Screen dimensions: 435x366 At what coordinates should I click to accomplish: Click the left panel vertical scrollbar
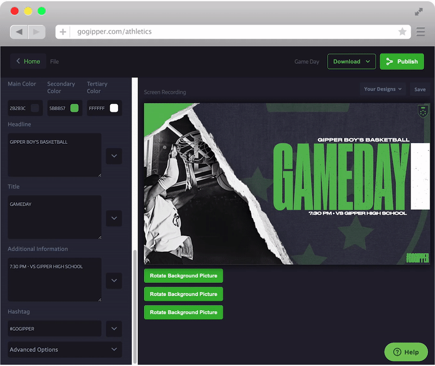(135, 307)
